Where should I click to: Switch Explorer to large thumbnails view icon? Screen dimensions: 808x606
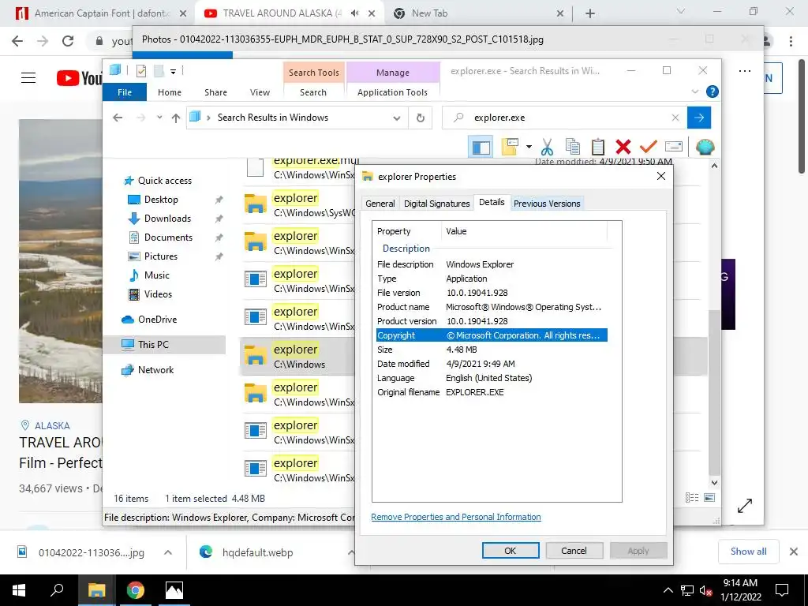[x=709, y=497]
